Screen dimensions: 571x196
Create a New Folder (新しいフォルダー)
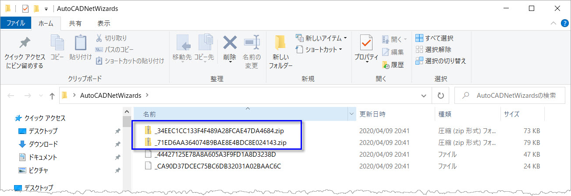point(280,52)
